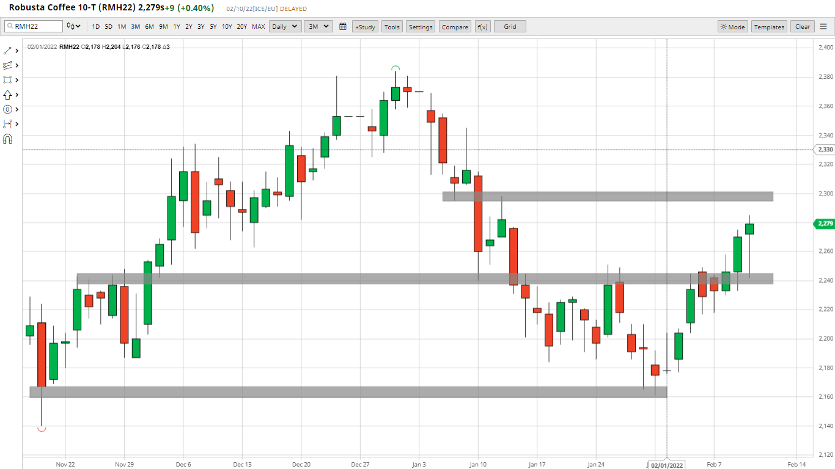The image size is (835, 469).
Task: Open the Daily frequency dropdown
Action: coord(285,26)
